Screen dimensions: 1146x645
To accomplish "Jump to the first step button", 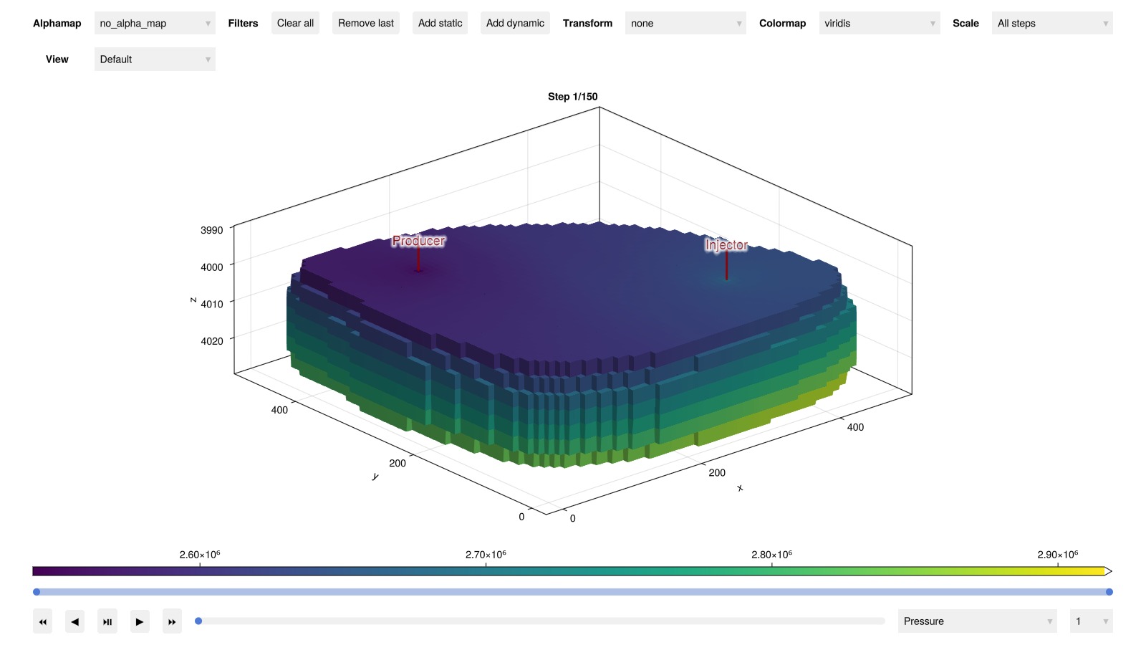I will point(42,621).
